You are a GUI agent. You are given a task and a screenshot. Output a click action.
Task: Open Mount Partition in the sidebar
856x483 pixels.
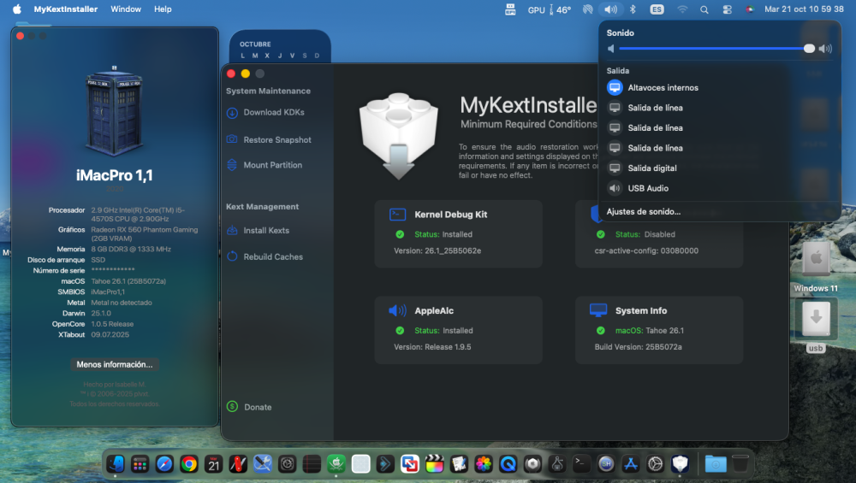pyautogui.click(x=265, y=165)
